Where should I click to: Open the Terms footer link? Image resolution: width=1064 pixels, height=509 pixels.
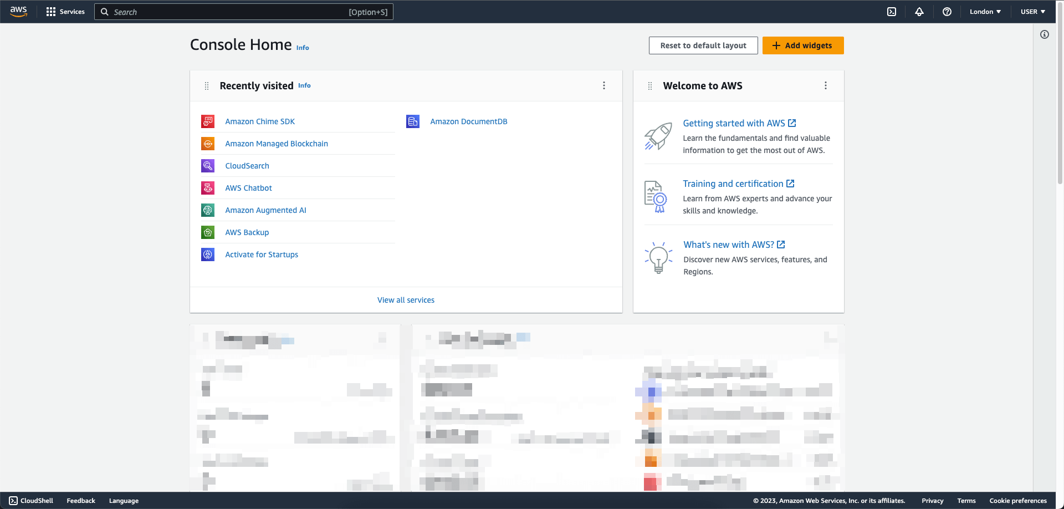pyautogui.click(x=966, y=501)
